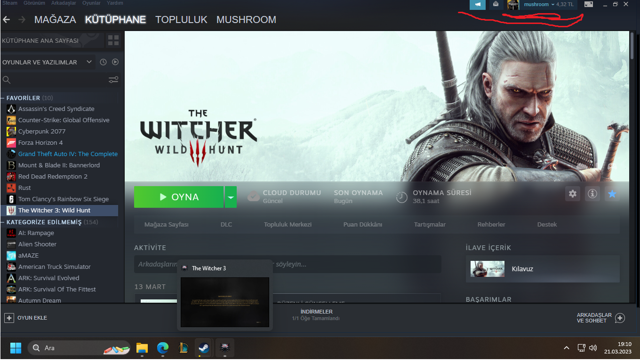This screenshot has height=361, width=640.
Task: Open the Oyunlar menu
Action: click(91, 3)
